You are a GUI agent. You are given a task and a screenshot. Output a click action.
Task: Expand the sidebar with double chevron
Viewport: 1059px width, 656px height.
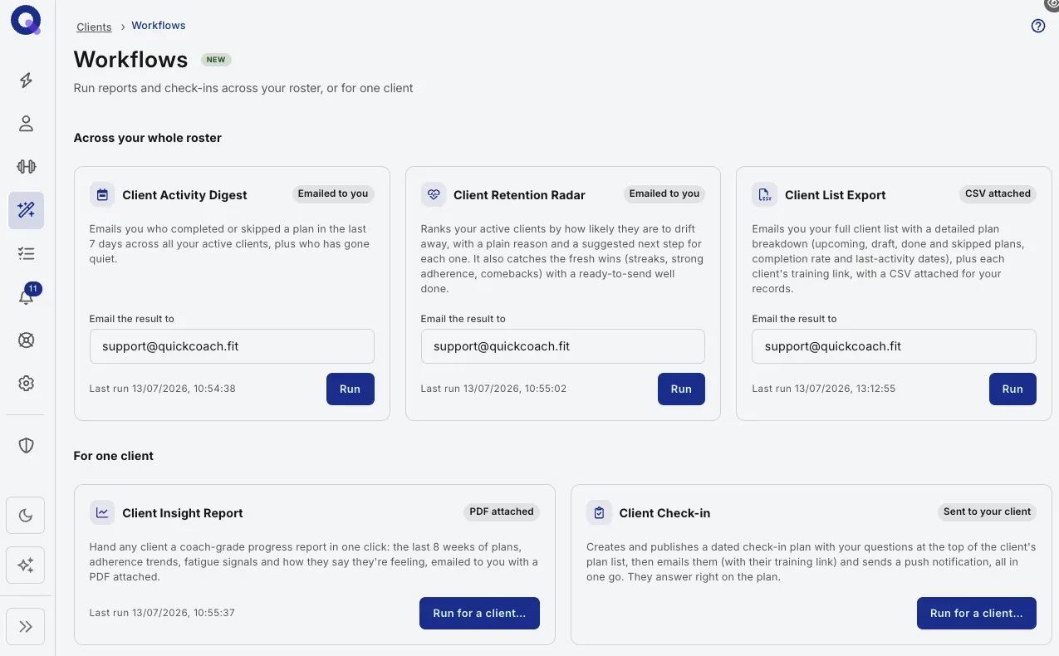[x=26, y=626]
